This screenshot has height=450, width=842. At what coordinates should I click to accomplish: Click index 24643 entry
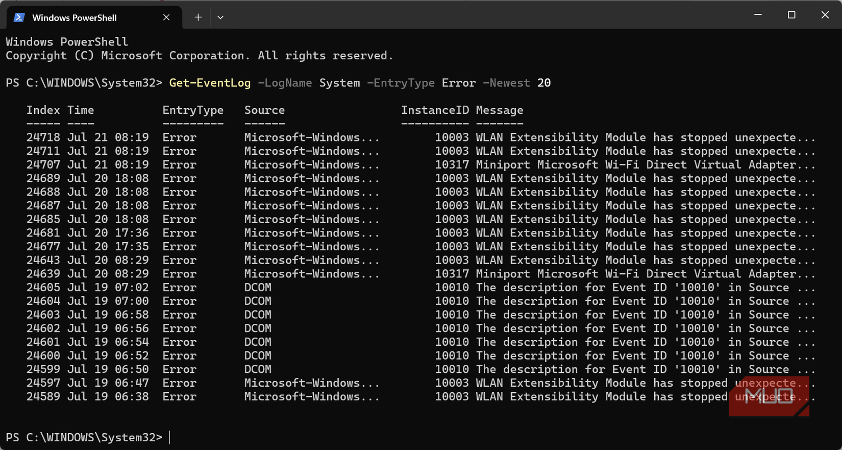tap(421, 260)
